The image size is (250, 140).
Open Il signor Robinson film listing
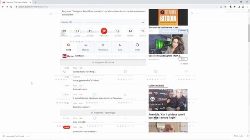pos(97,98)
